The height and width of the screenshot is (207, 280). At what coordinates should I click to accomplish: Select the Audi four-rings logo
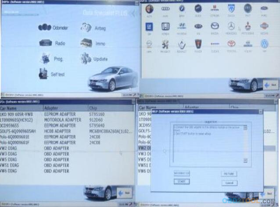tap(165, 9)
